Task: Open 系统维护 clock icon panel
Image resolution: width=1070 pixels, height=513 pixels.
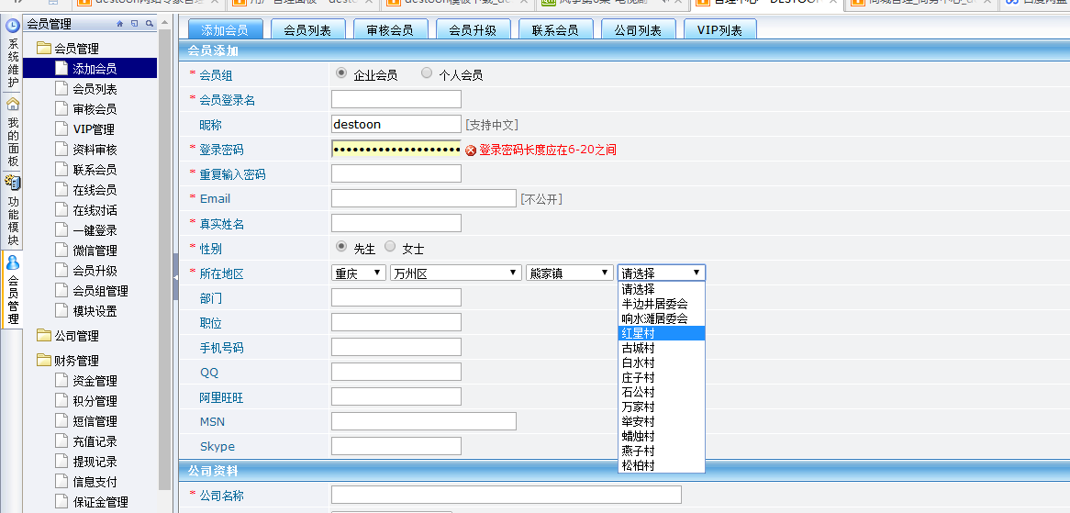Action: (x=13, y=26)
